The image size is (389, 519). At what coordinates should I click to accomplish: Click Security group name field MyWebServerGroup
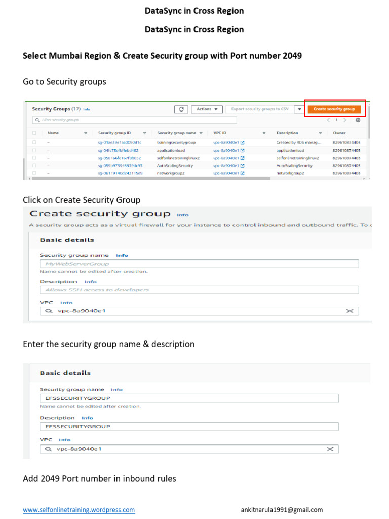(x=199, y=264)
